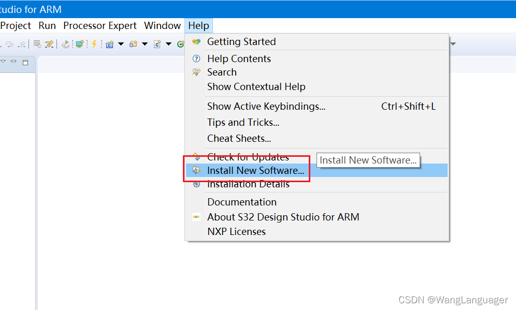
Task: Toggle the Use Step Filters toolbar icon
Action: (49, 44)
